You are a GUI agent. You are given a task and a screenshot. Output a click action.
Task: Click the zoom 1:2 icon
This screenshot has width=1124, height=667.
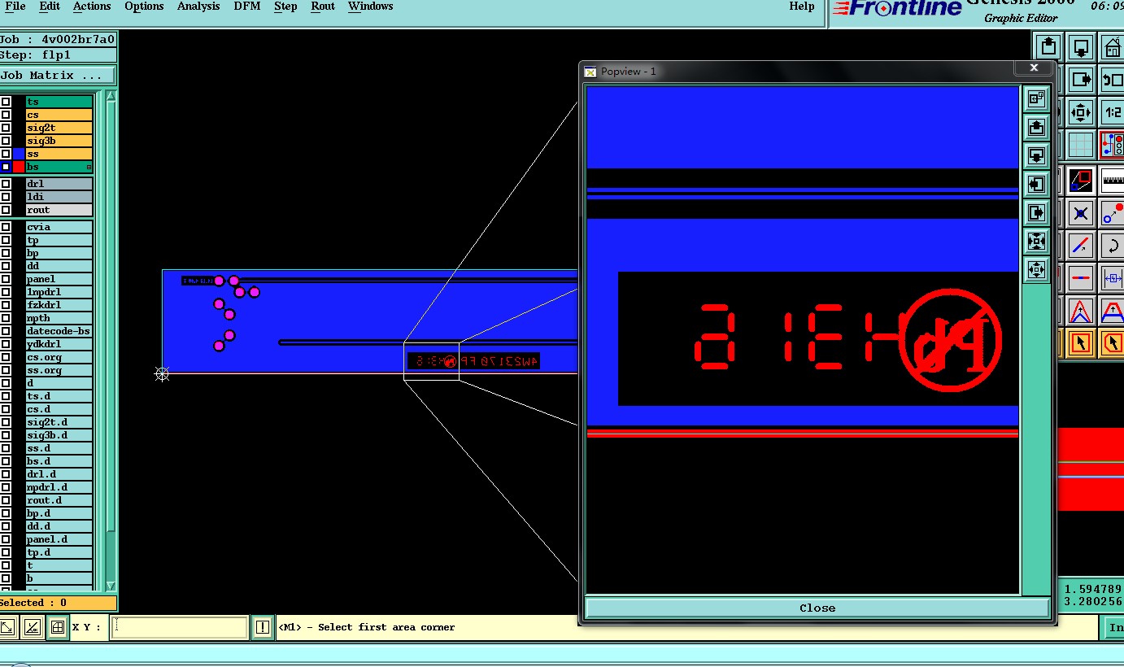pos(1112,112)
